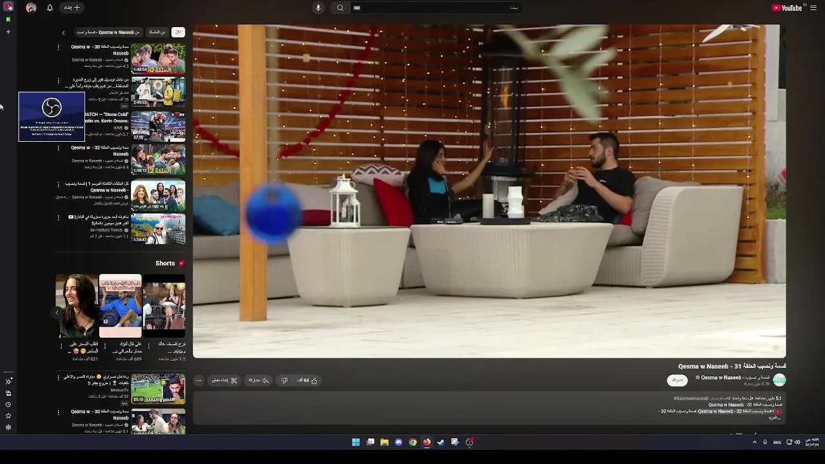This screenshot has width=825, height=464.
Task: Click the thumbs-down dislike icon
Action: (x=284, y=380)
